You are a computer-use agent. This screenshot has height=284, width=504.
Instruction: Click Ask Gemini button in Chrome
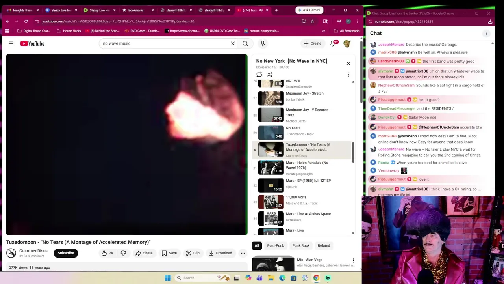pos(309,10)
